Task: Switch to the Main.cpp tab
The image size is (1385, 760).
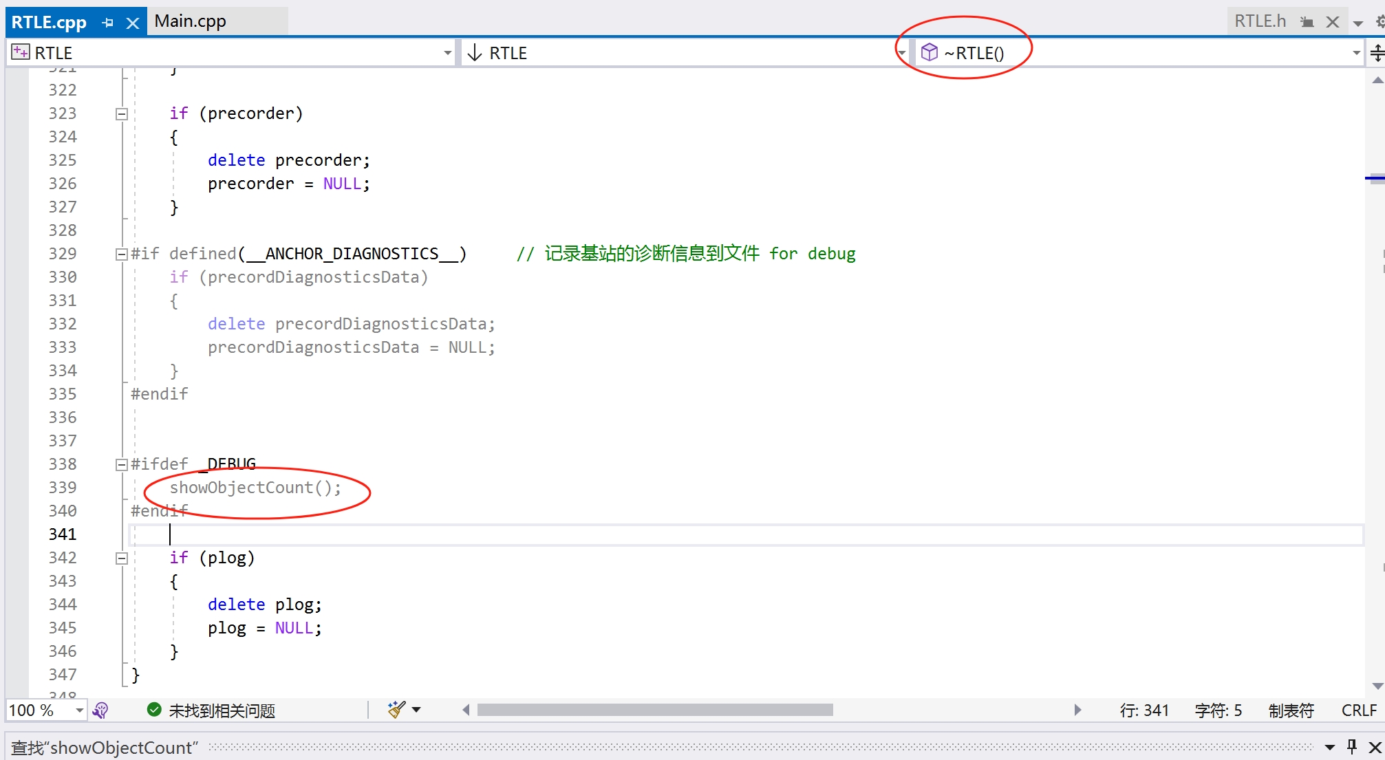Action: [191, 21]
